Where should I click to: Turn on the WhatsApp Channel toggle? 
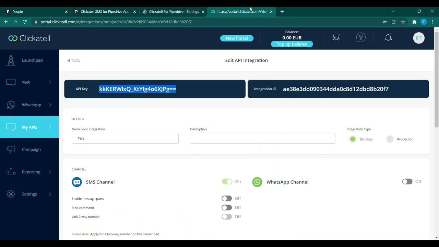click(407, 181)
